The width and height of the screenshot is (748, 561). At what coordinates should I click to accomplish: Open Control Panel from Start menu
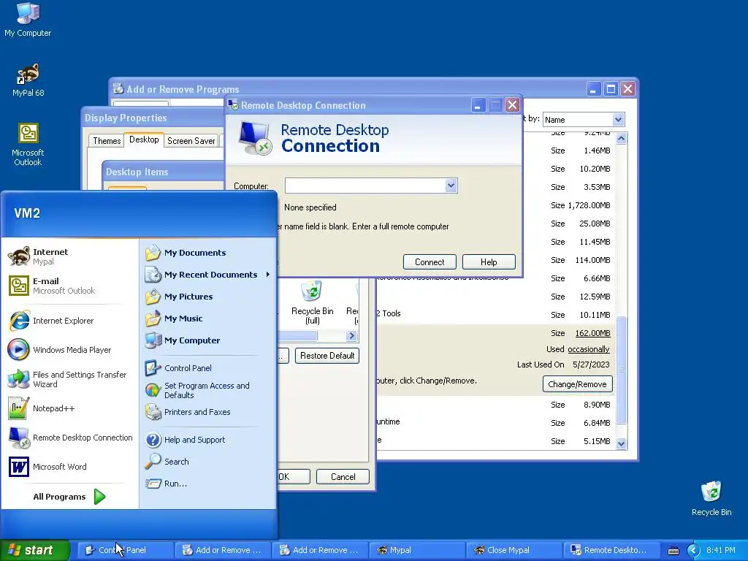[x=207, y=368]
